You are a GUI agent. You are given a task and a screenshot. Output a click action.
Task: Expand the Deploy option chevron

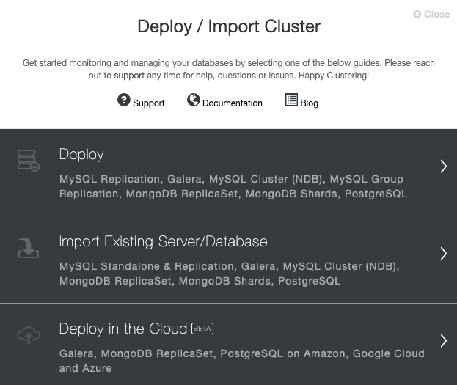[443, 166]
